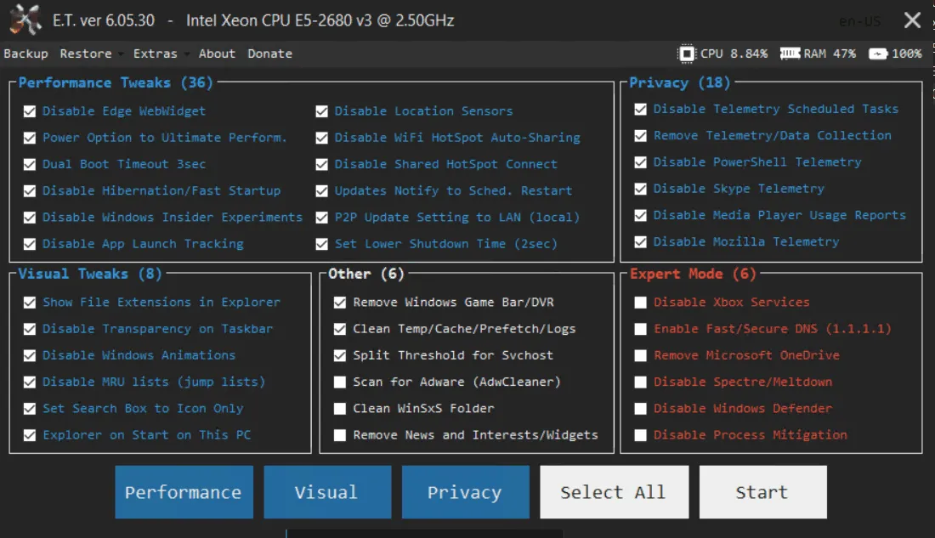Toggle Power Option to Ultimate Perform.

[x=29, y=138]
